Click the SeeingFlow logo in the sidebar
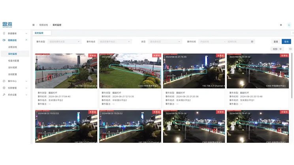This screenshot has width=294, height=165. pyautogui.click(x=8, y=25)
